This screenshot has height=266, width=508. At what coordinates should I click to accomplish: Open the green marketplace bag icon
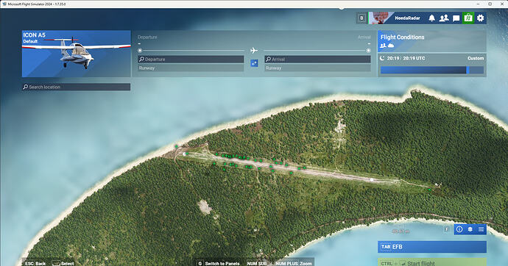pyautogui.click(x=468, y=18)
